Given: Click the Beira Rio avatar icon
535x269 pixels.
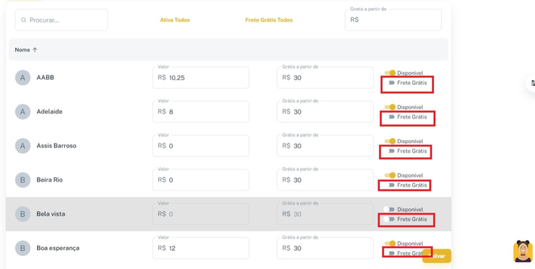Looking at the screenshot, I should [22, 180].
